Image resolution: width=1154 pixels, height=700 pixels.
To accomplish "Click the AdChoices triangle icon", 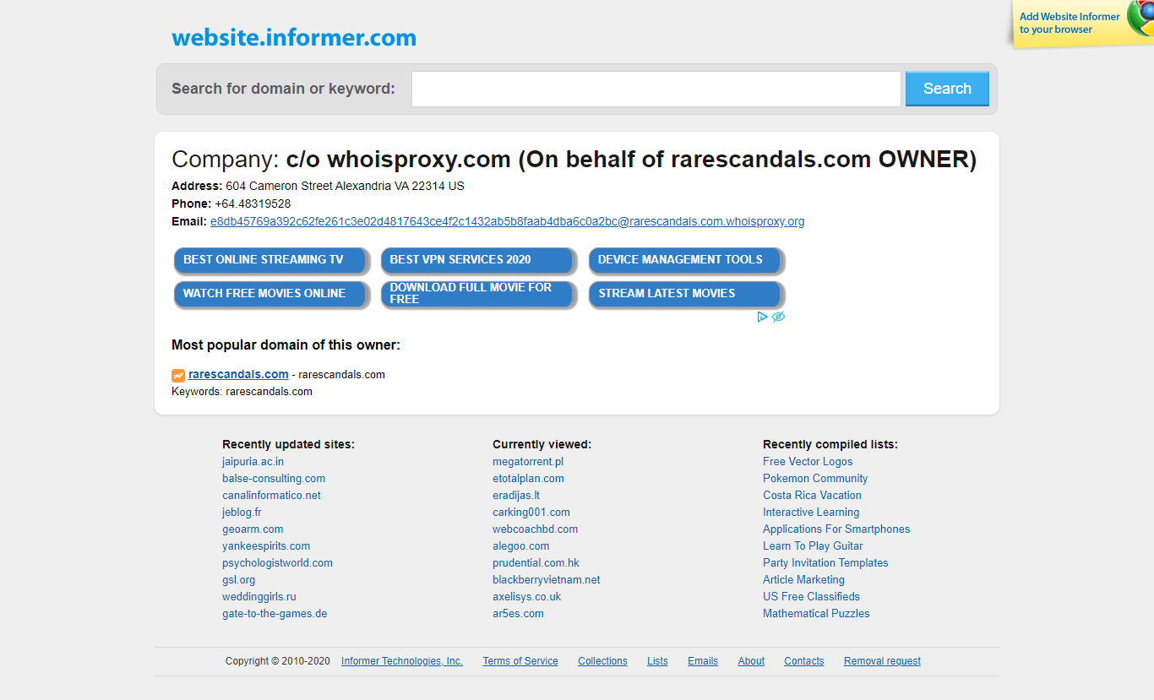I will (762, 317).
